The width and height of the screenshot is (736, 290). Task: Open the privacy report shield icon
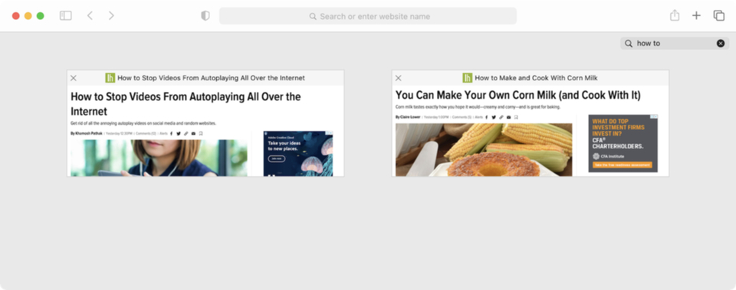(x=205, y=16)
